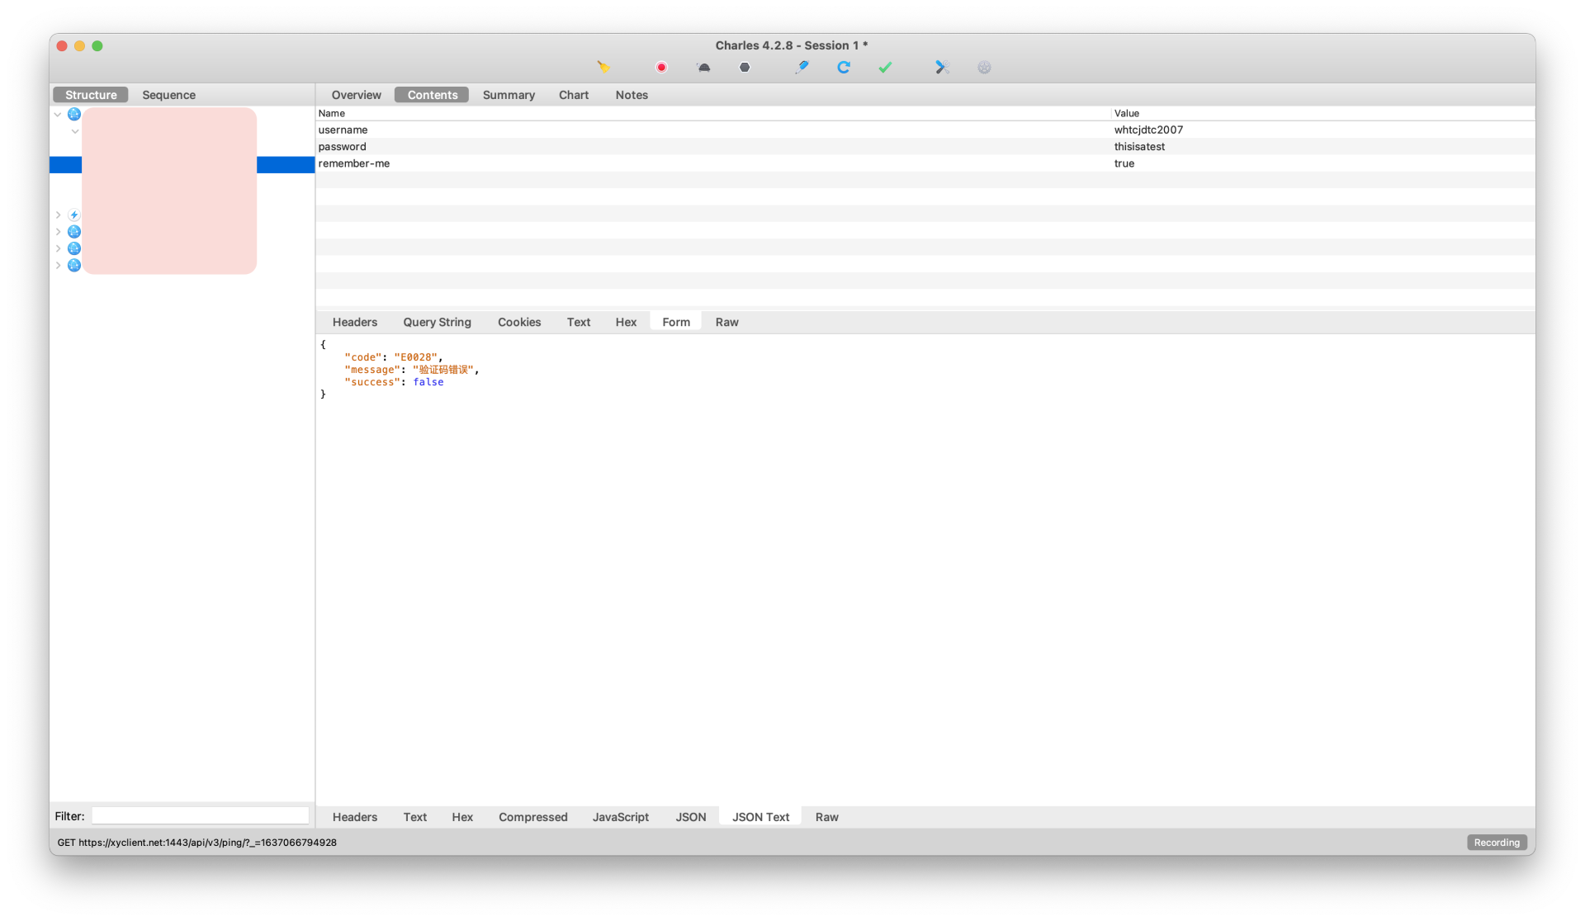Switch to Structure view tab
The width and height of the screenshot is (1585, 921).
point(90,94)
